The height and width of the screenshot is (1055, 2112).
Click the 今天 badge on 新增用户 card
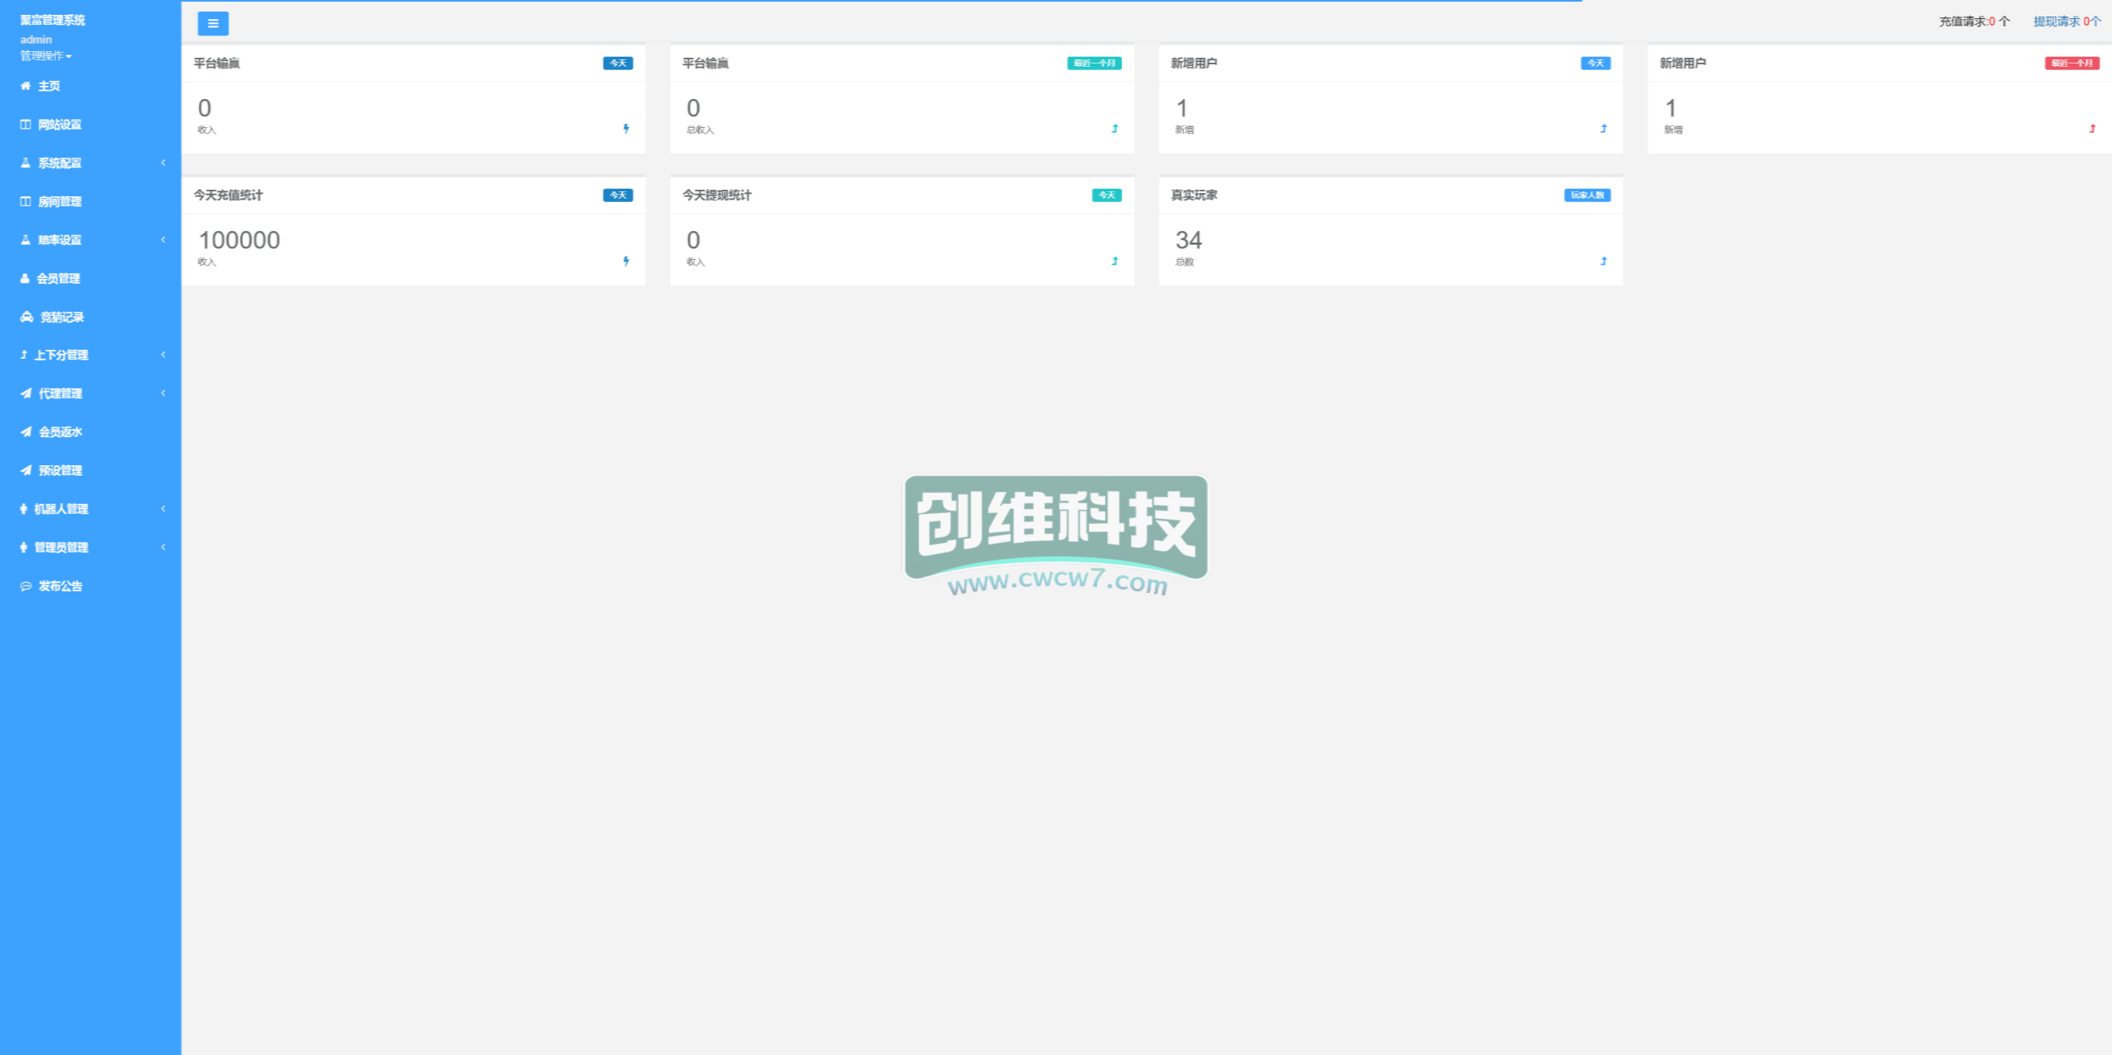(1596, 64)
